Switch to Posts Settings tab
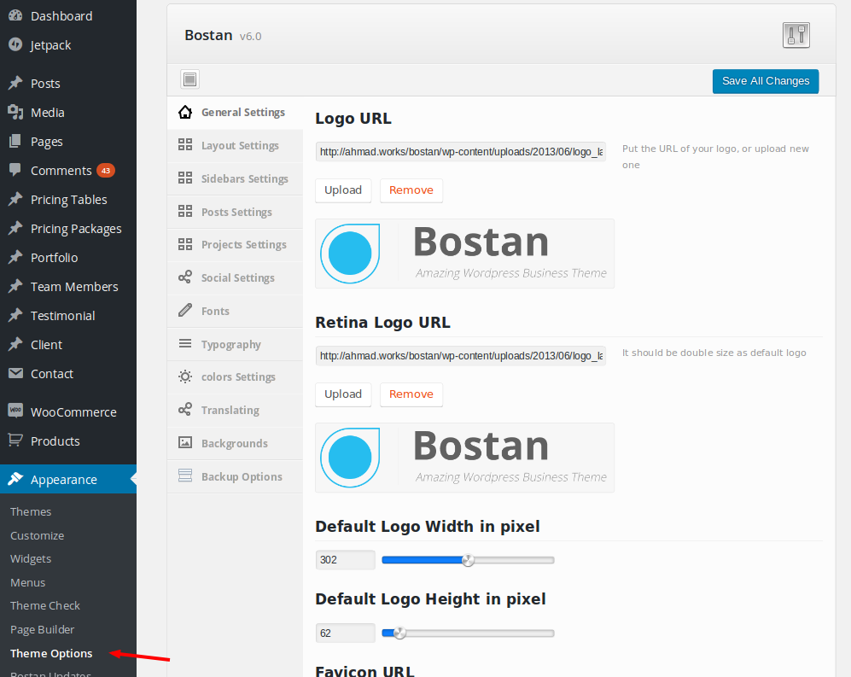 [235, 212]
